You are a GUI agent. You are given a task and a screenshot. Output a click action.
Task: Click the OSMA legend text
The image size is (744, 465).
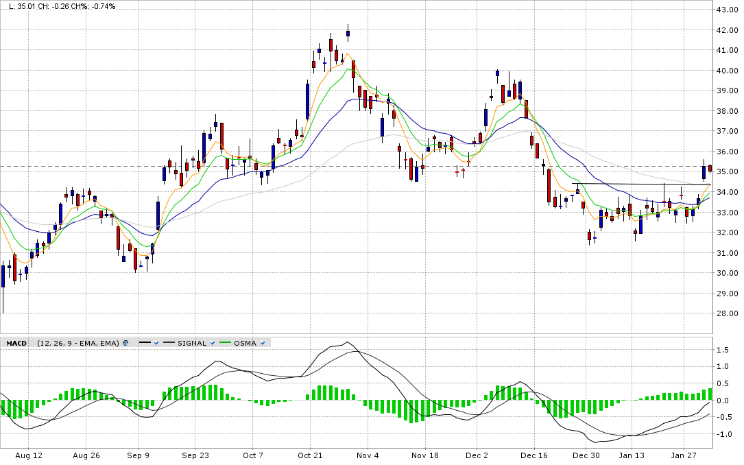[x=245, y=343]
